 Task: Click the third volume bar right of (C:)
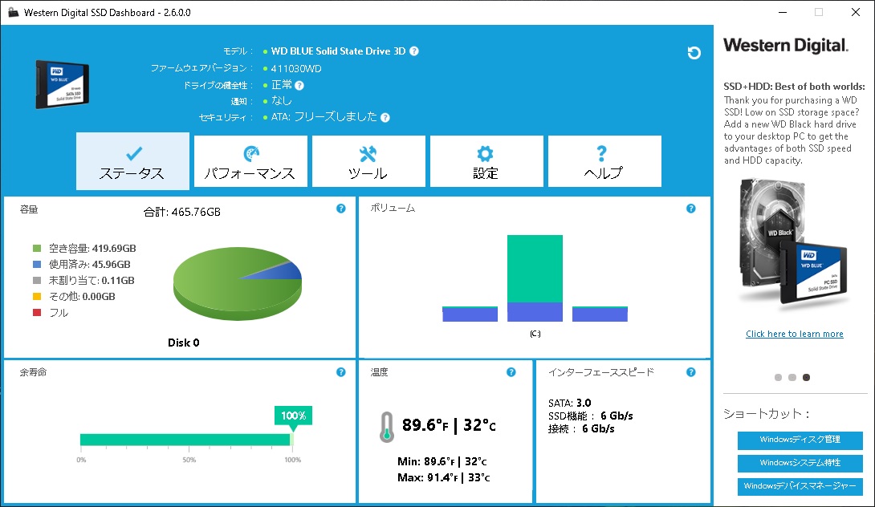coord(600,314)
